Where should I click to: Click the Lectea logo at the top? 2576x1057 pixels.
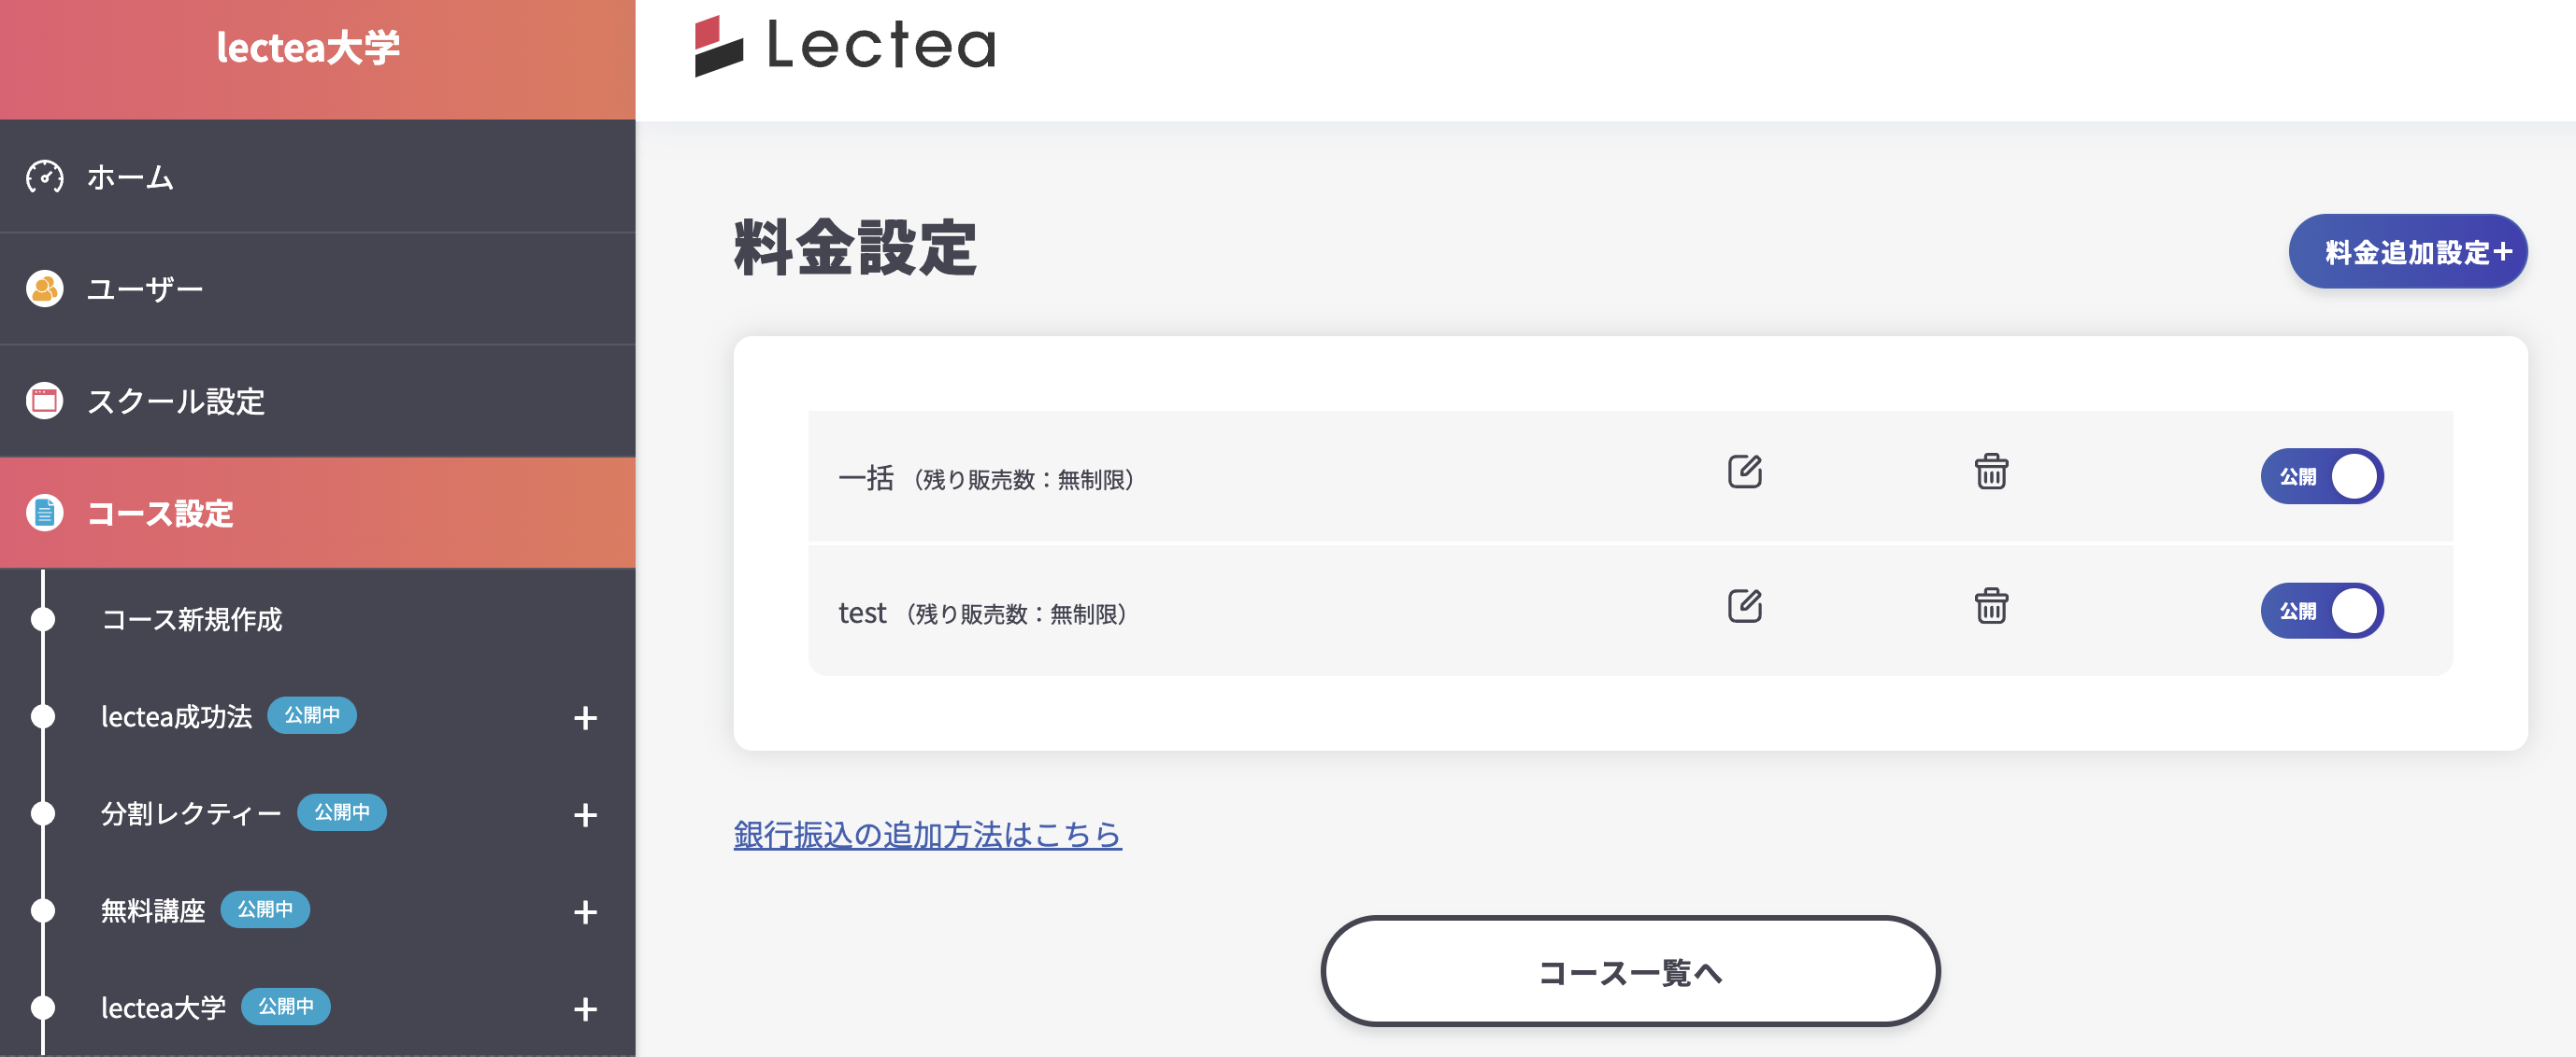coord(843,45)
